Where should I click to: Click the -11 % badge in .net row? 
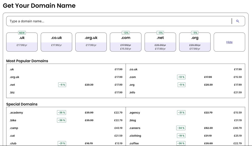click(62, 85)
